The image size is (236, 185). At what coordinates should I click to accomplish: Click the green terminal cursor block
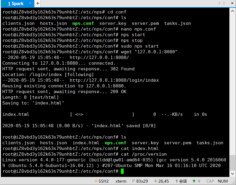click(122, 171)
